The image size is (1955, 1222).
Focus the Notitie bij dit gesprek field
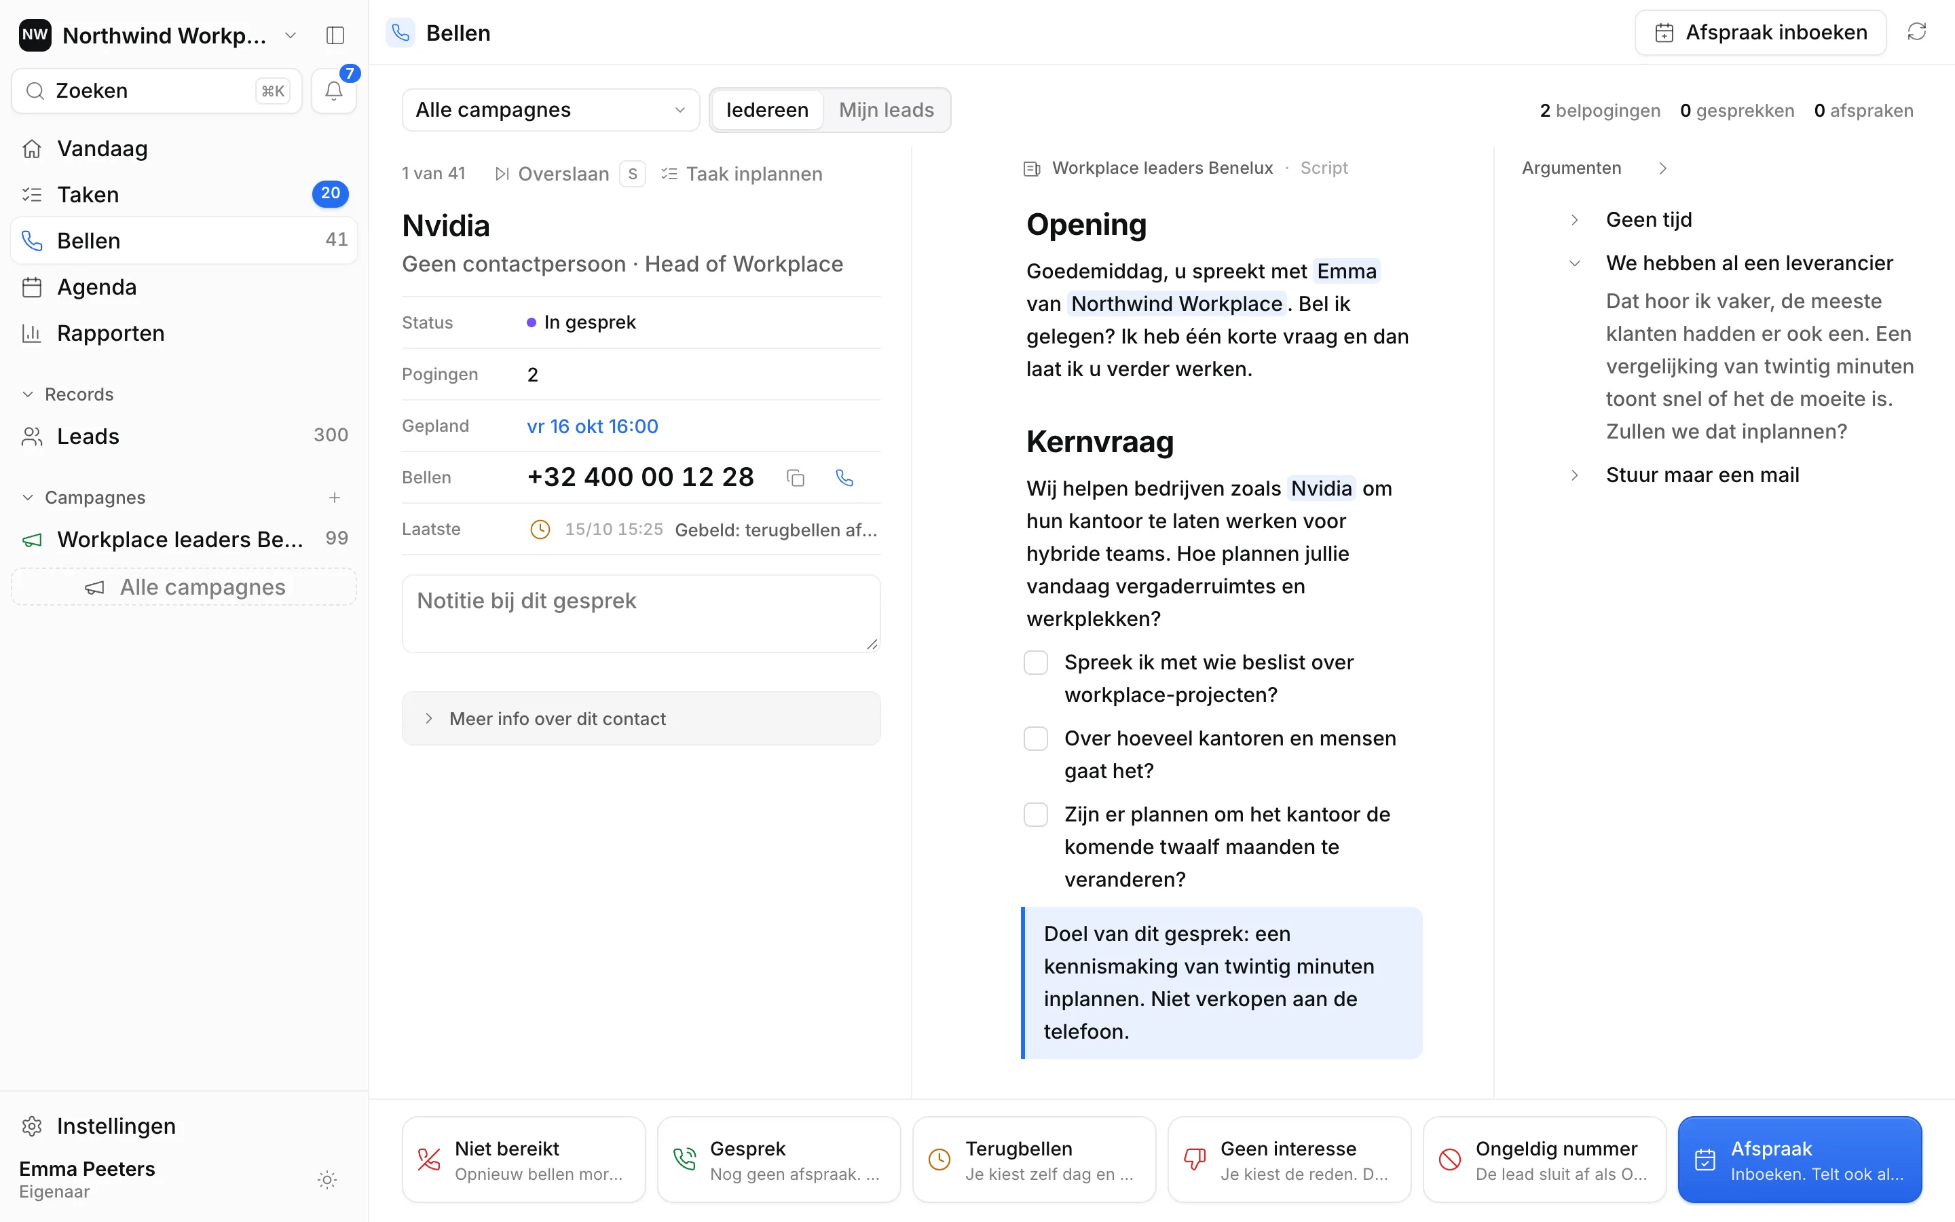641,614
